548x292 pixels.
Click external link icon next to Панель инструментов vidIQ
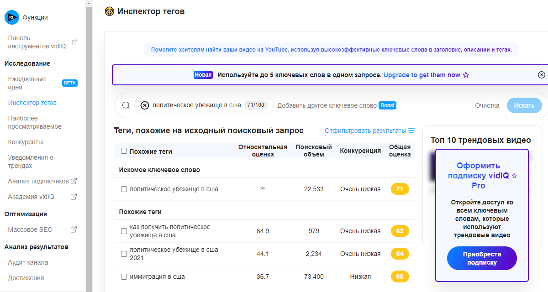[74, 42]
